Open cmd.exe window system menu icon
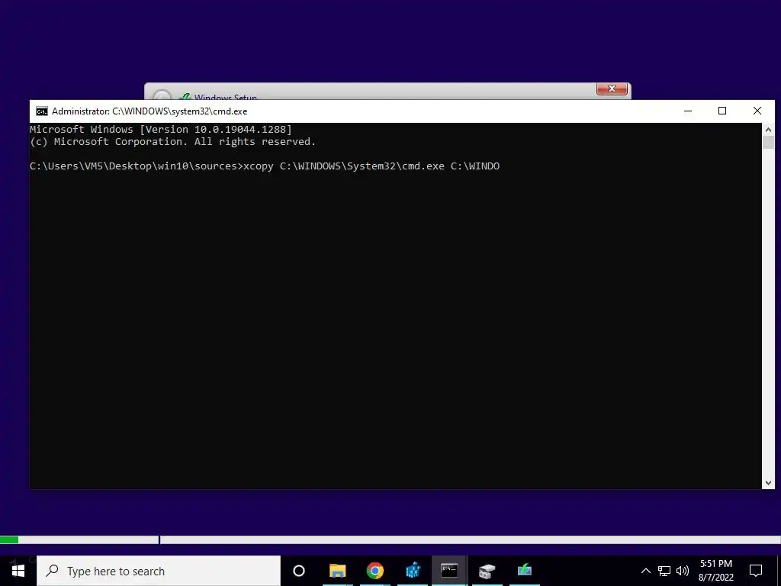Screen dimensions: 781x586 coord(42,111)
